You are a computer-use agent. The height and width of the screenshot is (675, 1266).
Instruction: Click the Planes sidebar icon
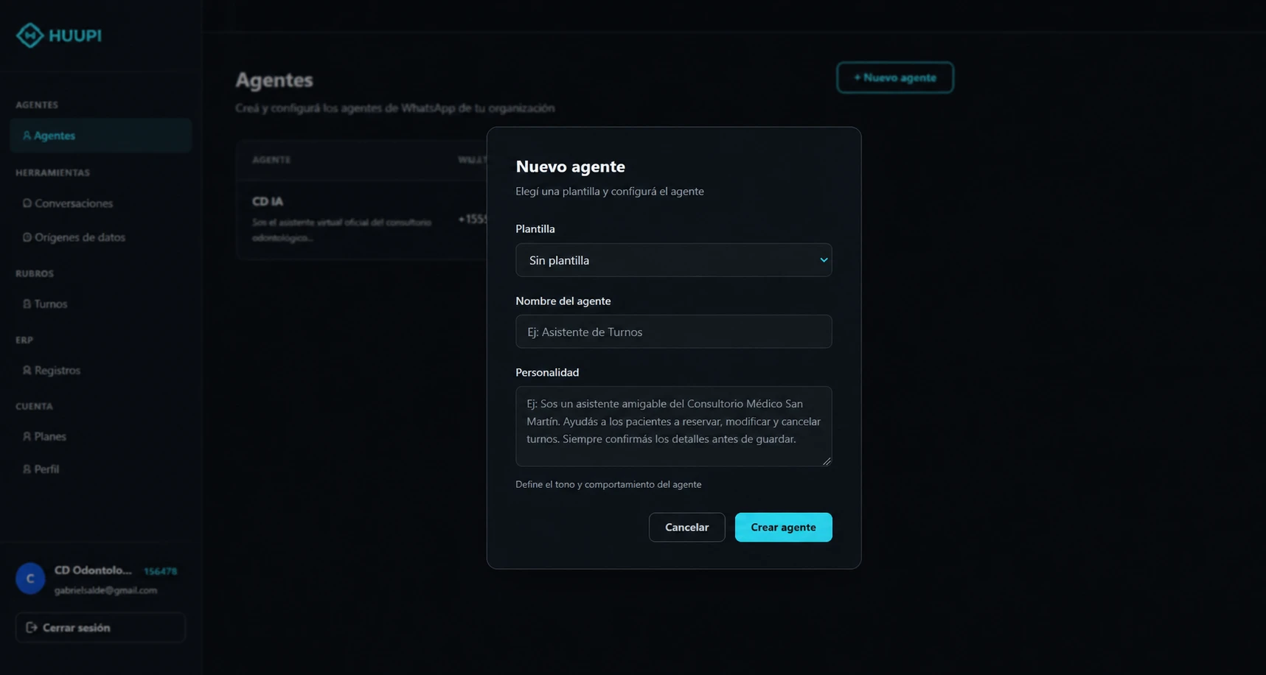[27, 436]
